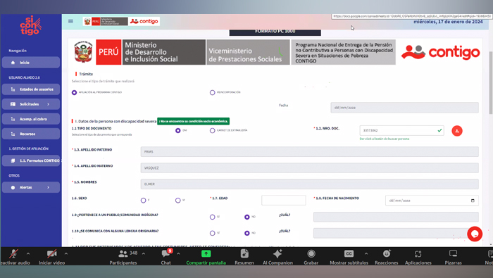Click the Resumen icon

pyautogui.click(x=244, y=253)
